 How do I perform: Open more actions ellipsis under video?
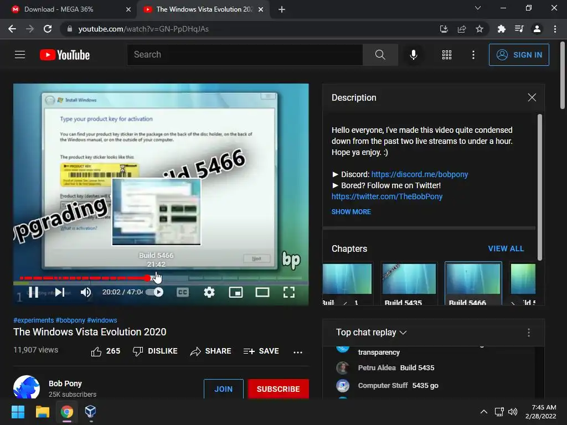(297, 351)
